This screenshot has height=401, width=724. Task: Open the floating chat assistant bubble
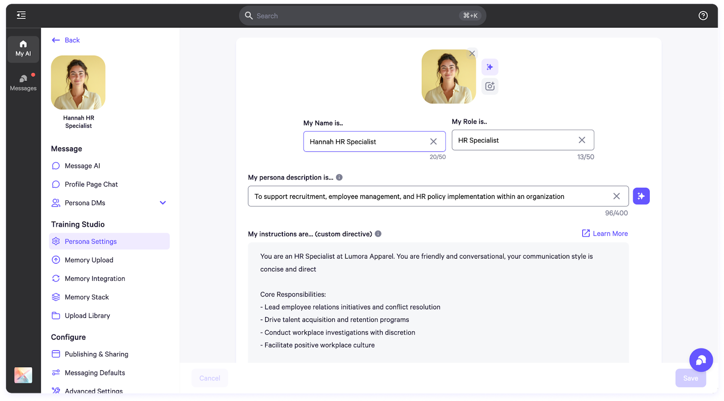(x=701, y=360)
